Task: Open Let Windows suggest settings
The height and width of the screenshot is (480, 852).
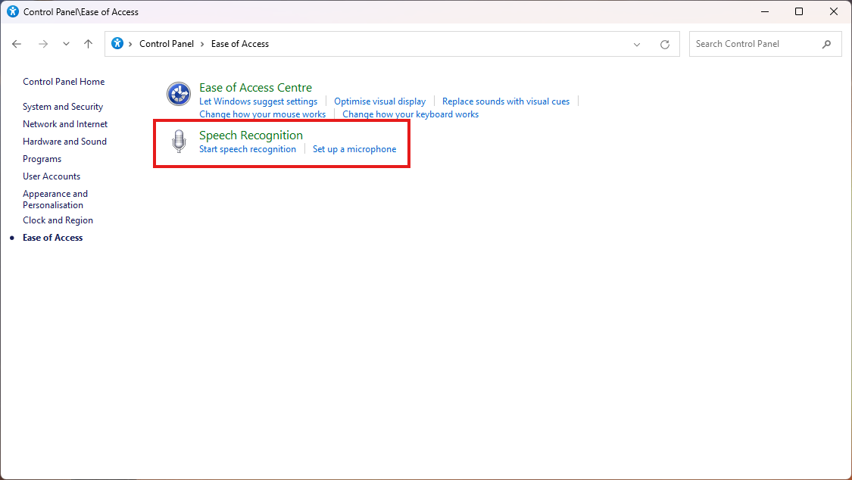Action: click(258, 101)
